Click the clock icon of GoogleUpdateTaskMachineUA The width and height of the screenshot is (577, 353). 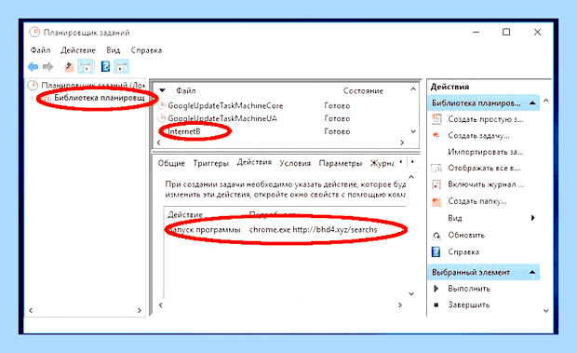pyautogui.click(x=162, y=118)
